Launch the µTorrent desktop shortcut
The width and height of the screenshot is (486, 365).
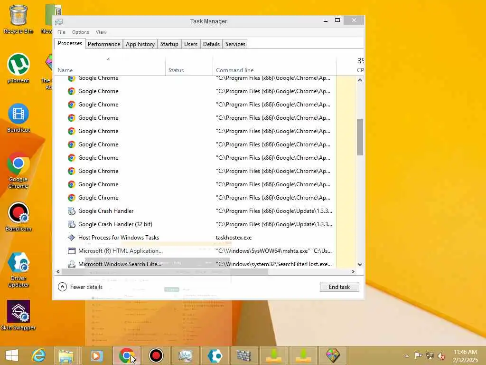19,68
